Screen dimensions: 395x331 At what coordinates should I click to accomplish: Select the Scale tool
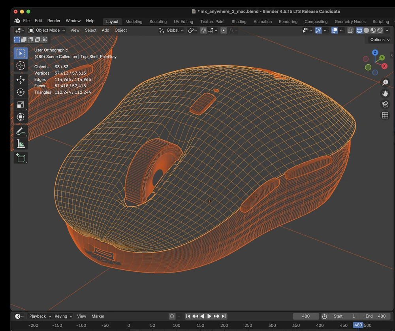coord(21,105)
